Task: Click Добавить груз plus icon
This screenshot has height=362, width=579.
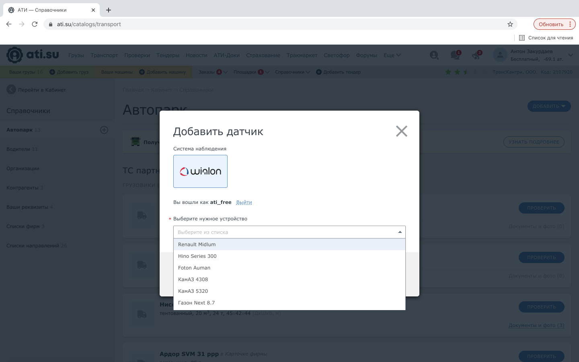Action: click(x=52, y=72)
